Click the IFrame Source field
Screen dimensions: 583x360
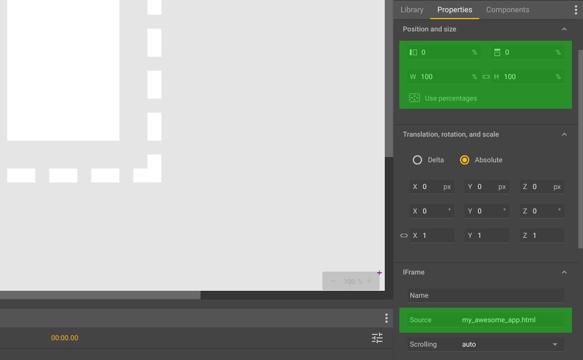(510, 320)
